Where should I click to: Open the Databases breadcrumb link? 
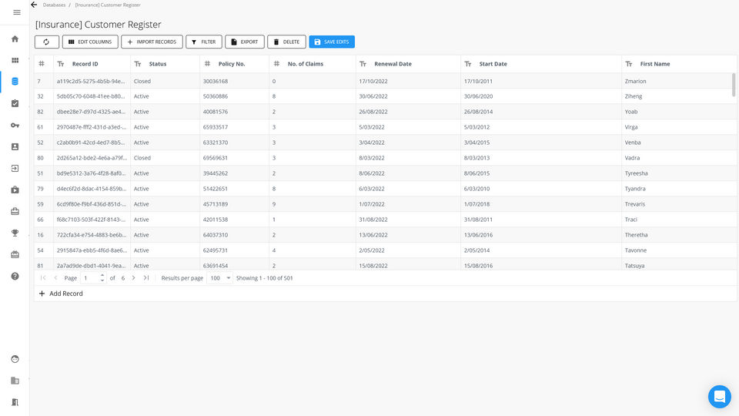tap(54, 5)
